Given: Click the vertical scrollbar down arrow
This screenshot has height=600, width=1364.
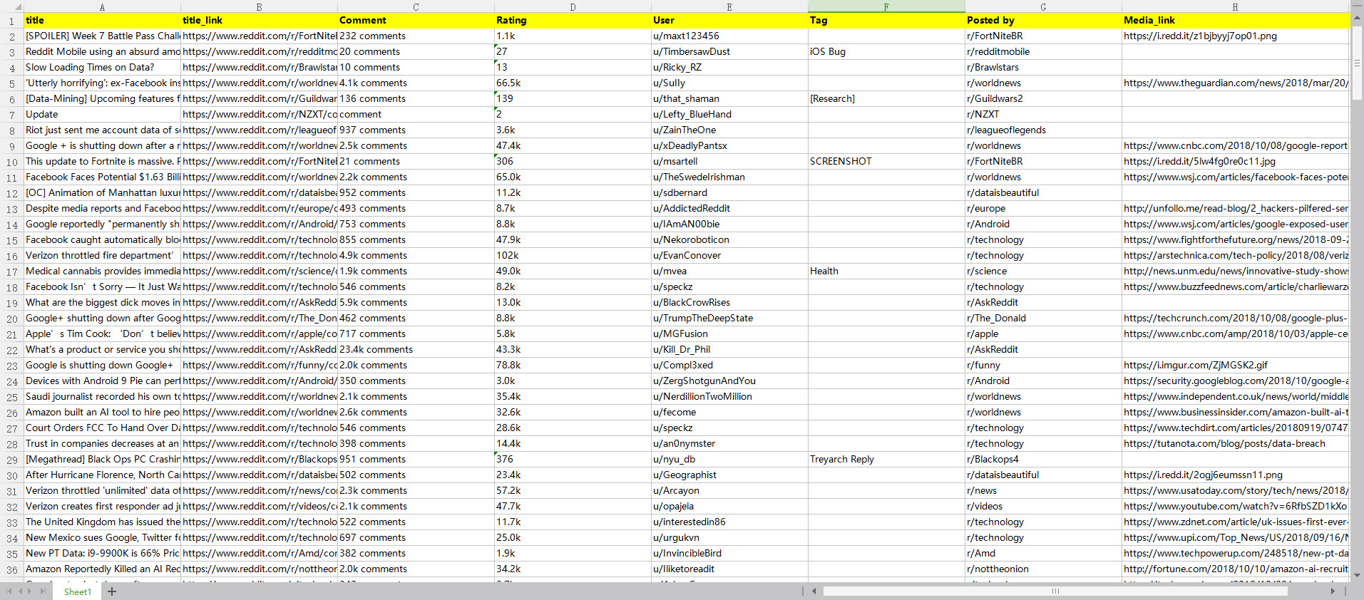Looking at the screenshot, I should click(x=1357, y=575).
